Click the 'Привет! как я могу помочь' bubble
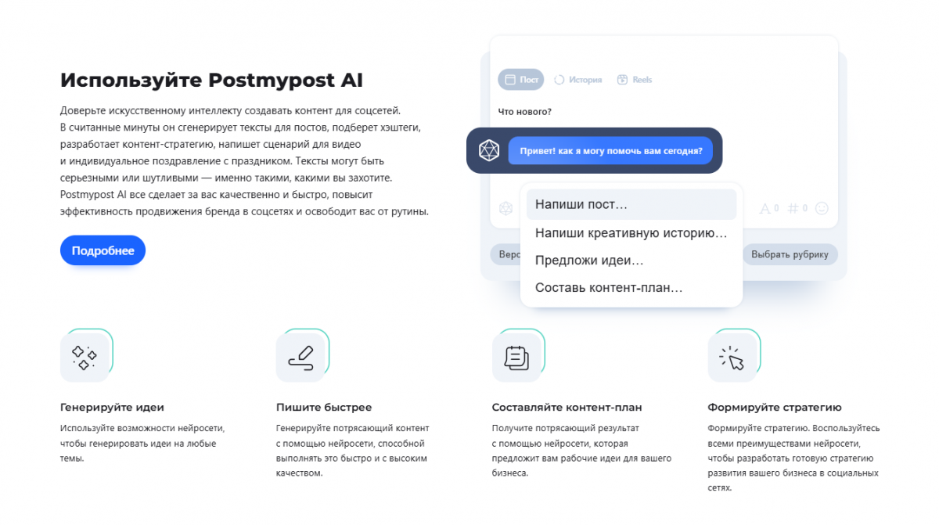 click(610, 150)
